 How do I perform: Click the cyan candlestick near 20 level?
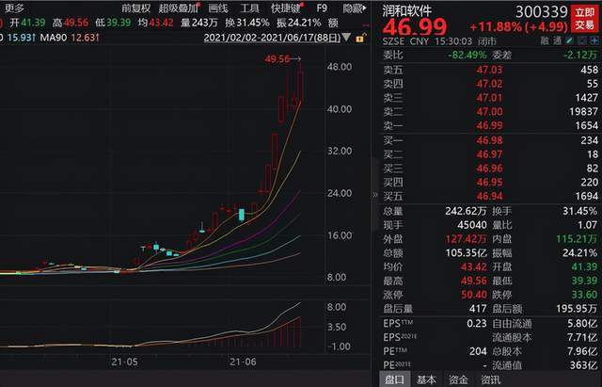tap(241, 215)
